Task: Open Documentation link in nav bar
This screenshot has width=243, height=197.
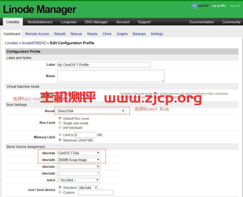Action: pos(202,22)
